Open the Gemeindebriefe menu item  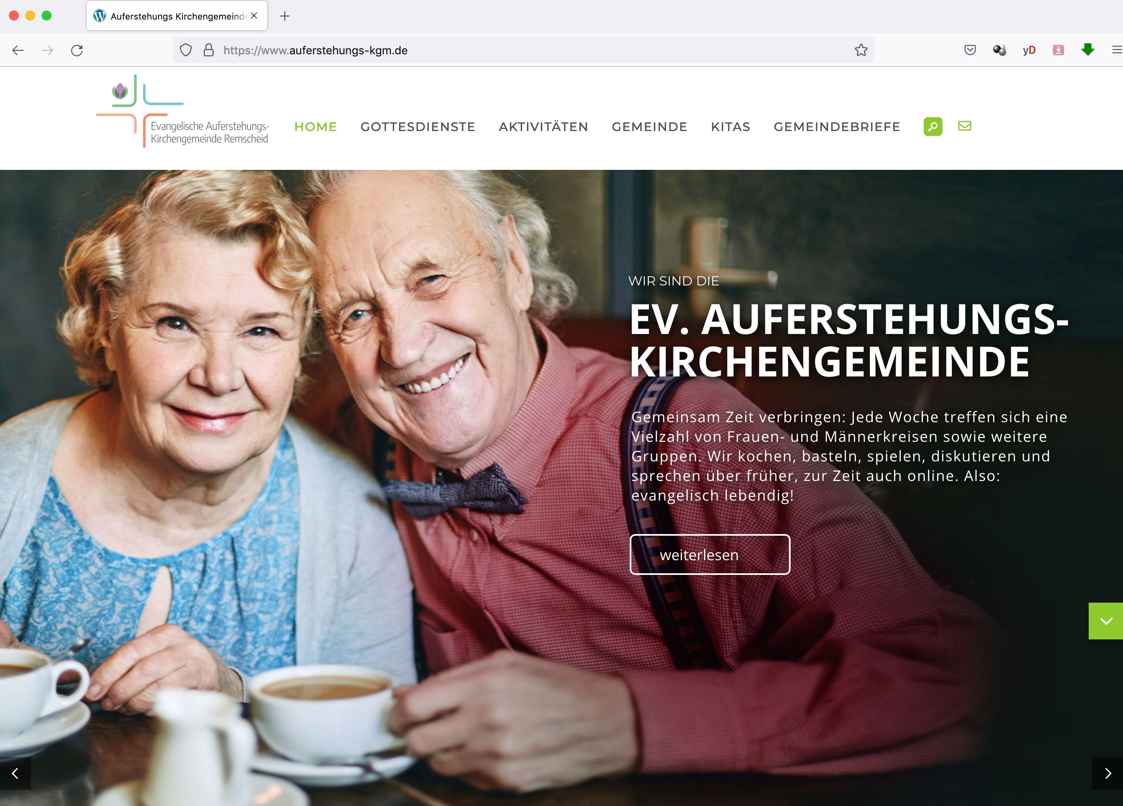pos(837,127)
